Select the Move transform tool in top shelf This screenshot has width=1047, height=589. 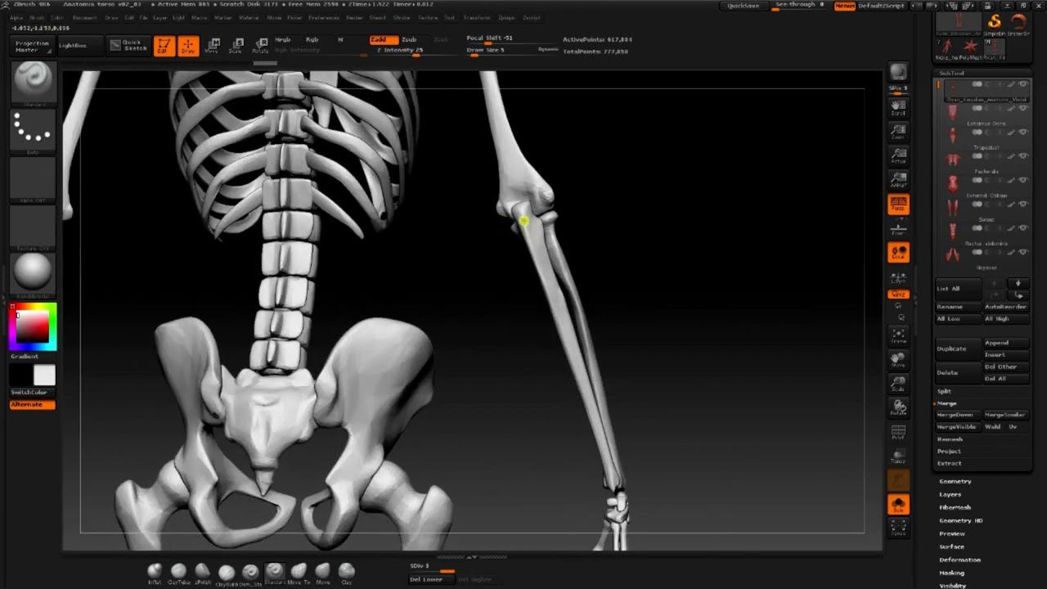click(212, 46)
